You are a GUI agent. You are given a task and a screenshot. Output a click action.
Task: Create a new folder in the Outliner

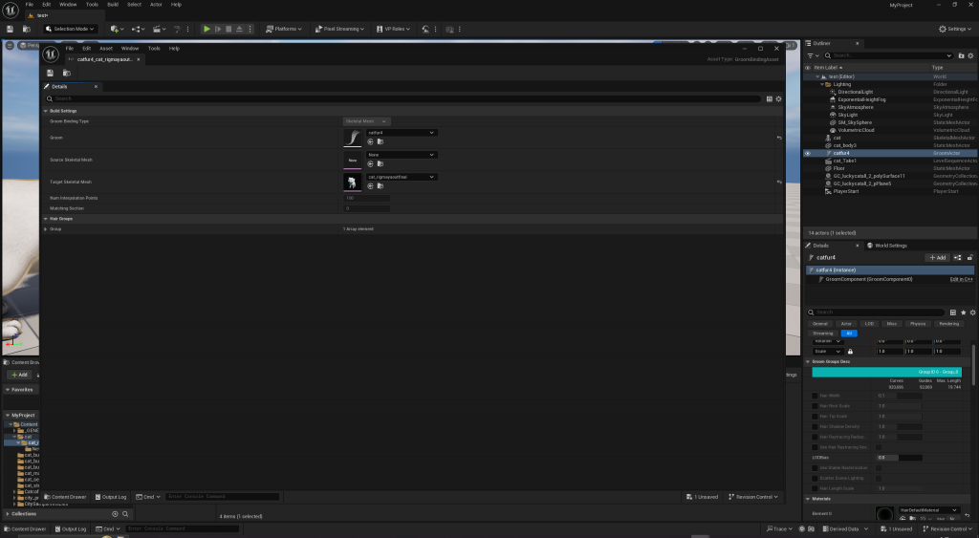[x=961, y=55]
